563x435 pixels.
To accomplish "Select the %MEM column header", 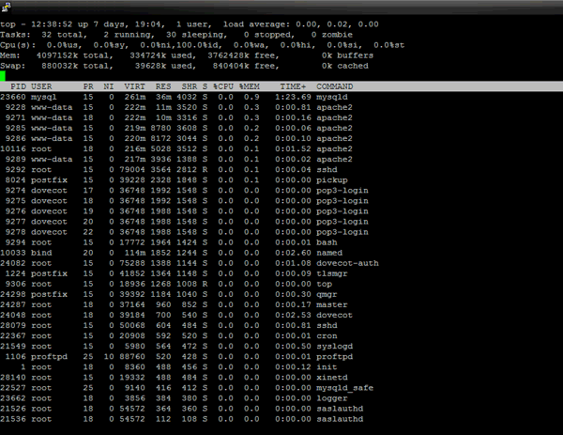I will (x=251, y=86).
